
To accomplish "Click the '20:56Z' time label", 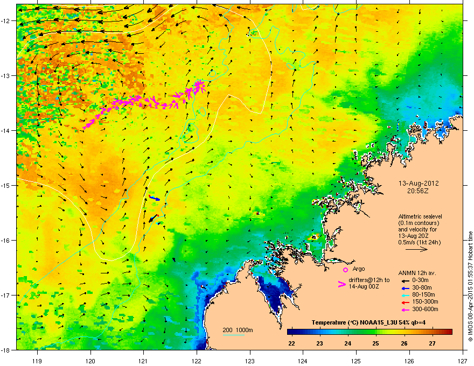I will pyautogui.click(x=418, y=191).
